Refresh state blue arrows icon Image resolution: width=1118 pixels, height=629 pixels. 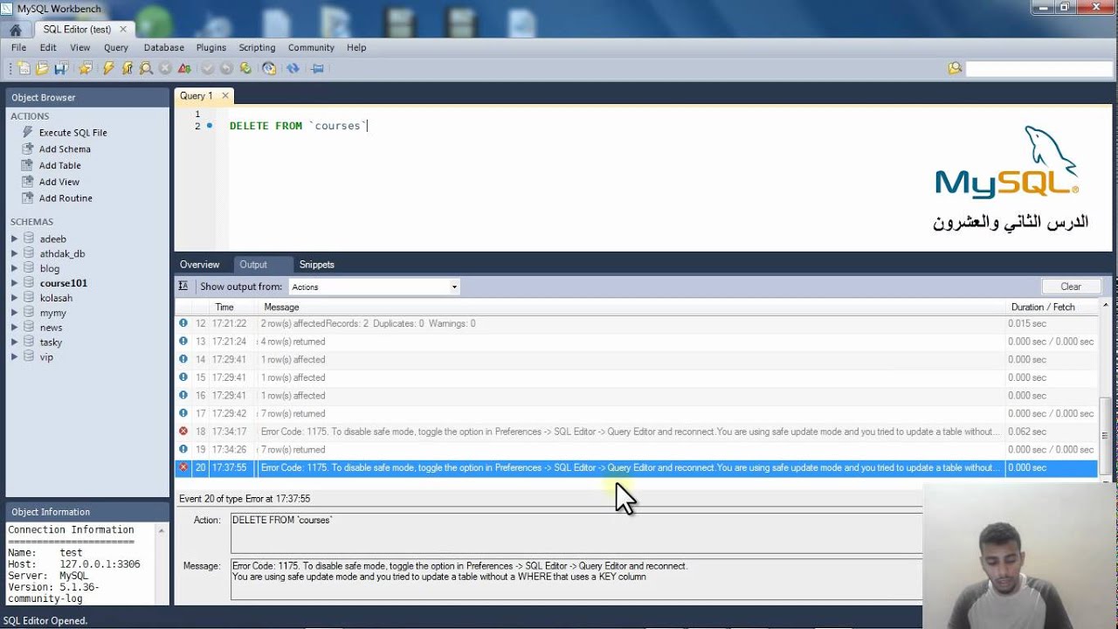pos(293,68)
